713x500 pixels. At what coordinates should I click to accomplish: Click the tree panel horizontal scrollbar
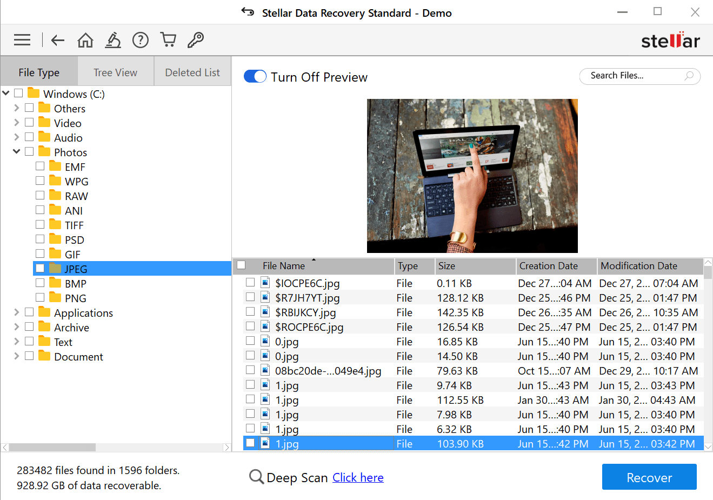pos(52,448)
